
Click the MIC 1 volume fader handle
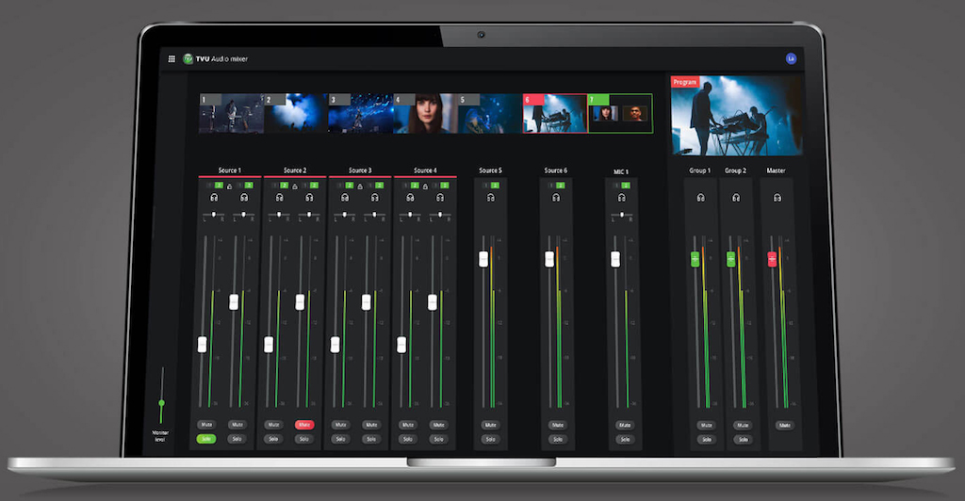pyautogui.click(x=614, y=259)
